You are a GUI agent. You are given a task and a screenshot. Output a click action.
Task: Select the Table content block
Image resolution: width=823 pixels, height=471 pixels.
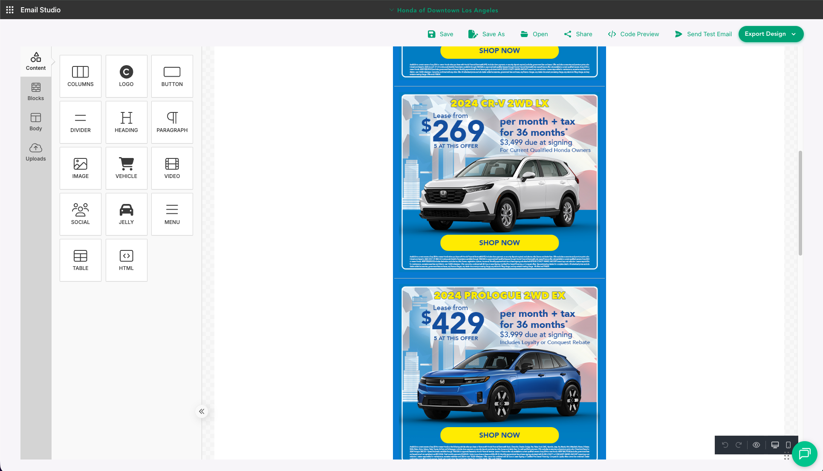pos(81,260)
